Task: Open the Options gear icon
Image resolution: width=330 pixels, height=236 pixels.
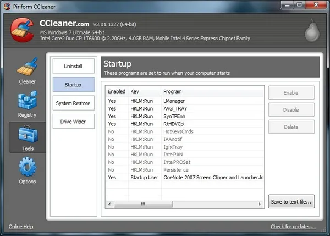Action: (28, 167)
